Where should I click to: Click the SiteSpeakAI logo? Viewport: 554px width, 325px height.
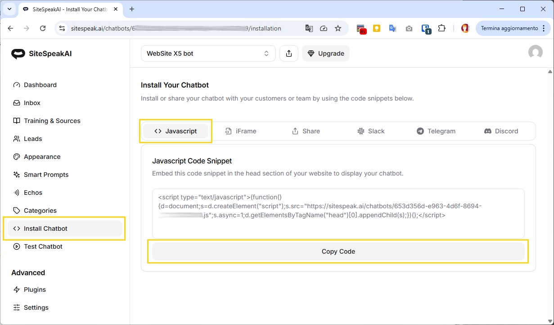point(41,54)
